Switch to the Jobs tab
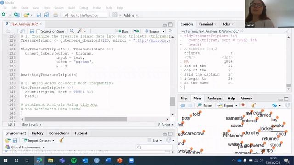This screenshot has width=294, height=165. (x=226, y=24)
